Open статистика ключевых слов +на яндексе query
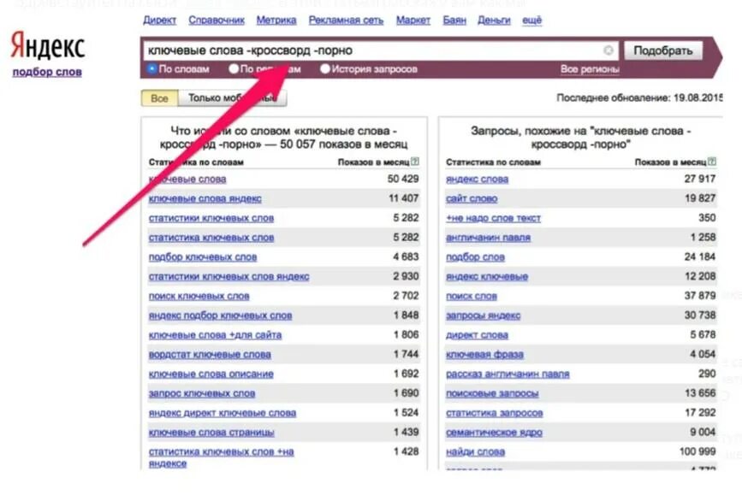The height and width of the screenshot is (495, 742). (221, 457)
